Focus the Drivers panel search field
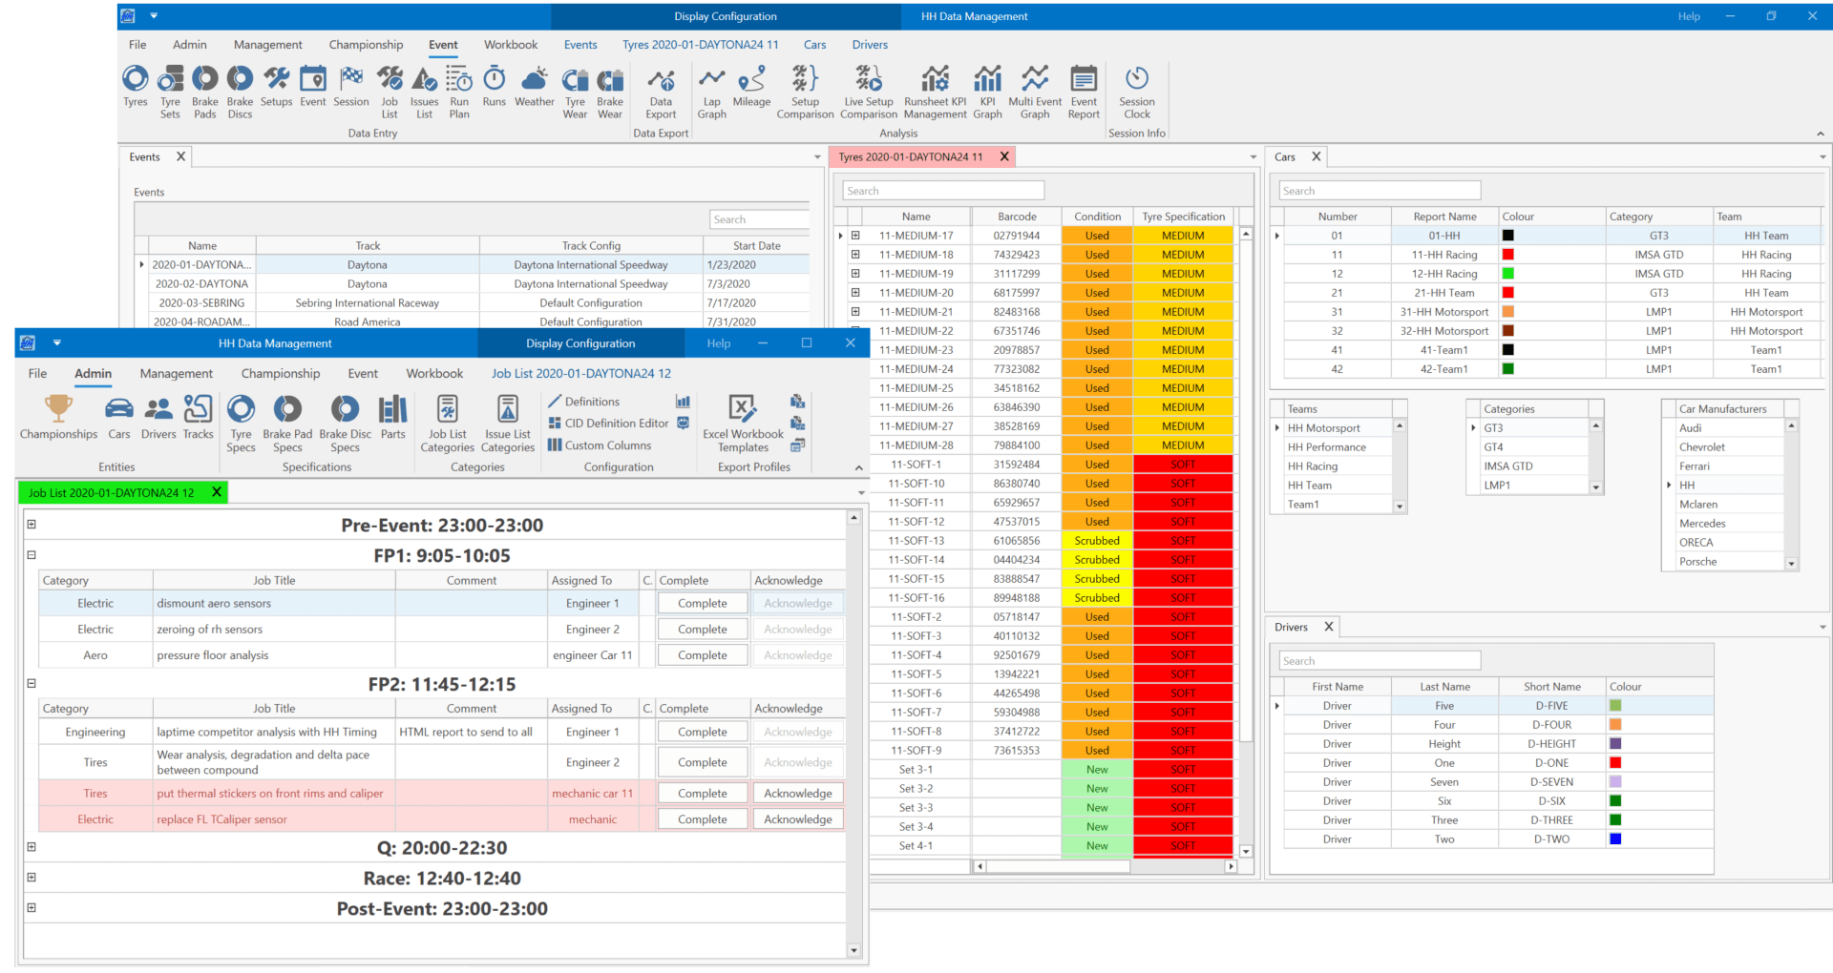The image size is (1833, 973). [1380, 661]
